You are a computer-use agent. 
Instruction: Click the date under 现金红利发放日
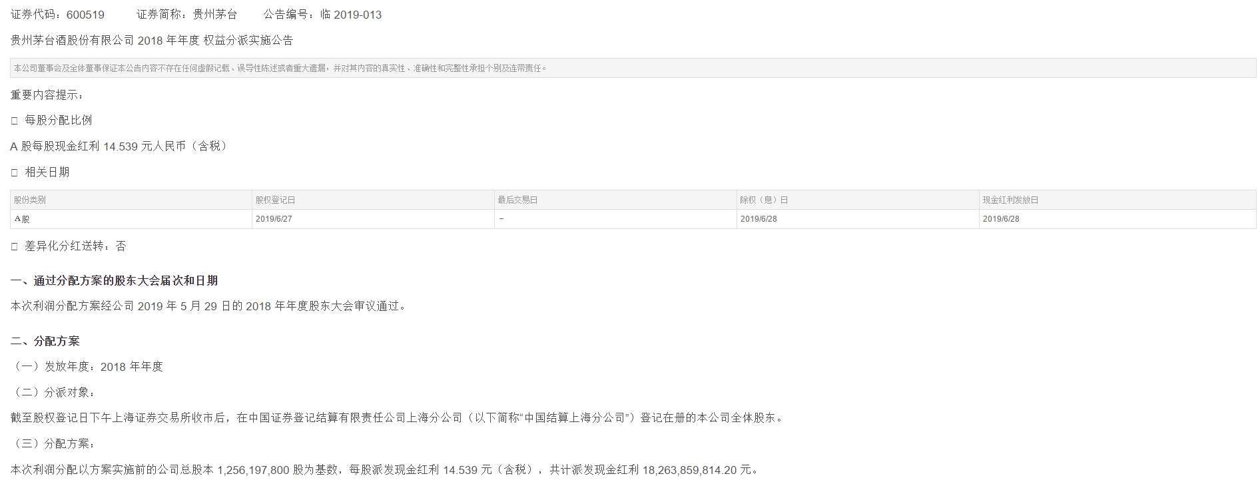pos(1001,219)
